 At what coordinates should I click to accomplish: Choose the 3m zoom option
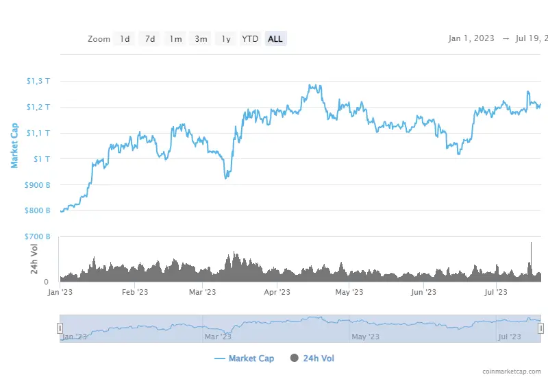point(201,39)
